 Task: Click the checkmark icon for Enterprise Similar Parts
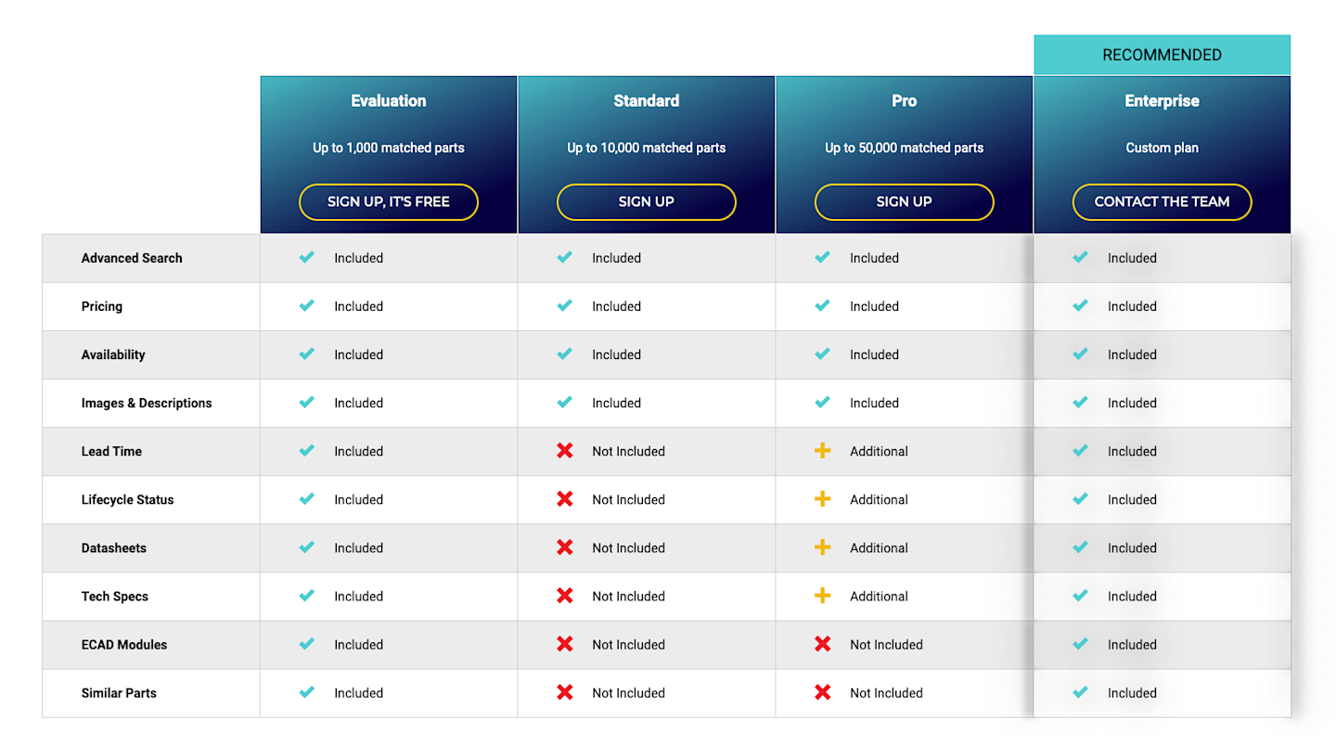(x=1080, y=692)
